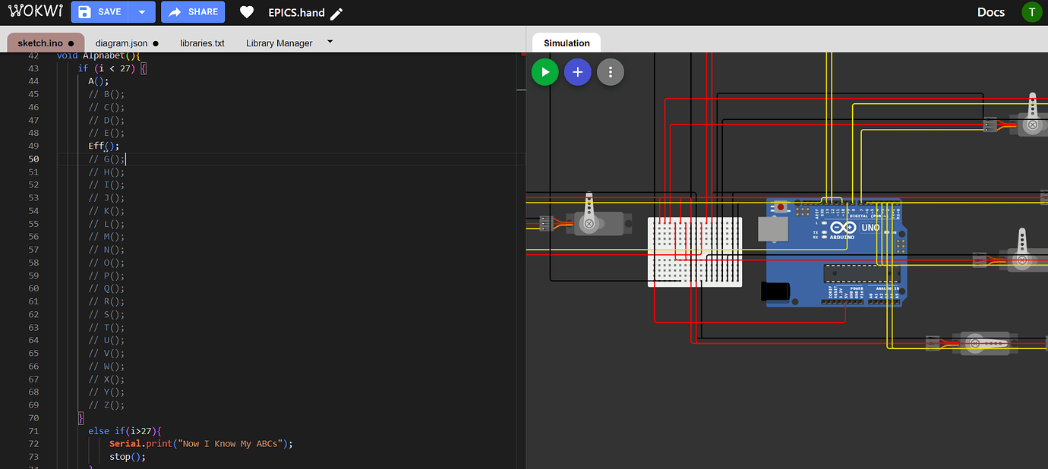This screenshot has width=1048, height=469.
Task: Switch to the diagram.json tab
Action: click(x=122, y=42)
